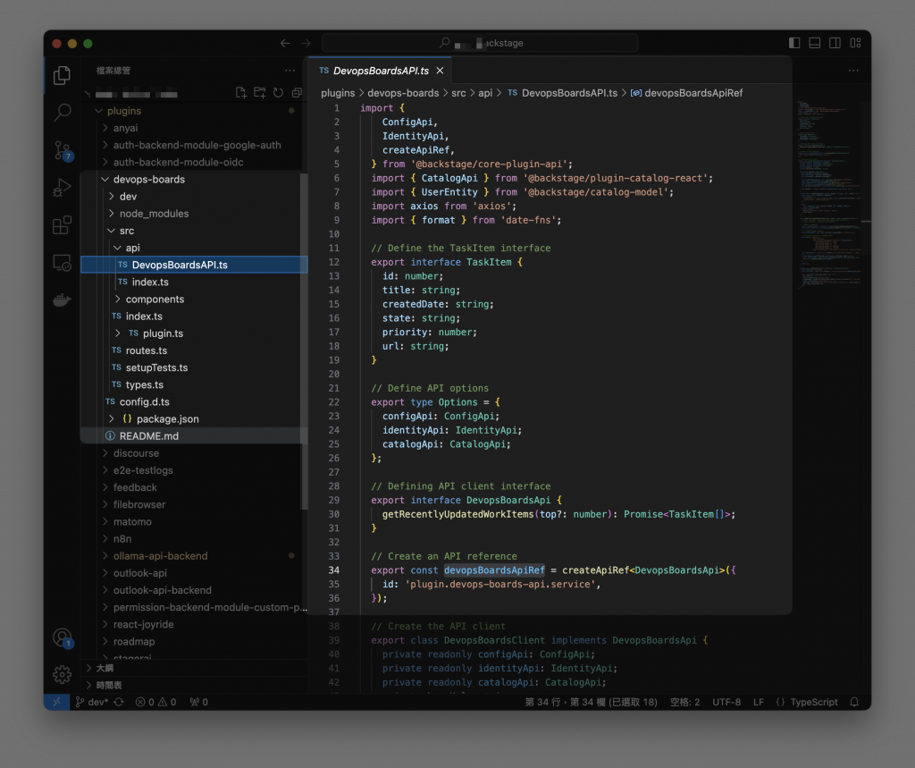915x768 pixels.
Task: Open the Extensions view
Action: 62,224
